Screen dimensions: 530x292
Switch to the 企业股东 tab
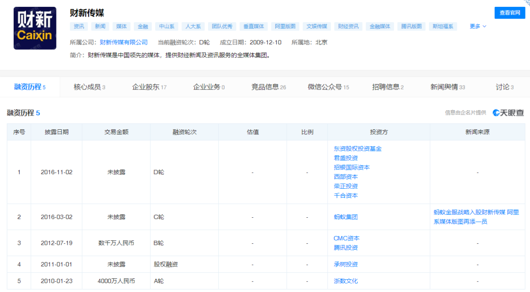coord(149,87)
